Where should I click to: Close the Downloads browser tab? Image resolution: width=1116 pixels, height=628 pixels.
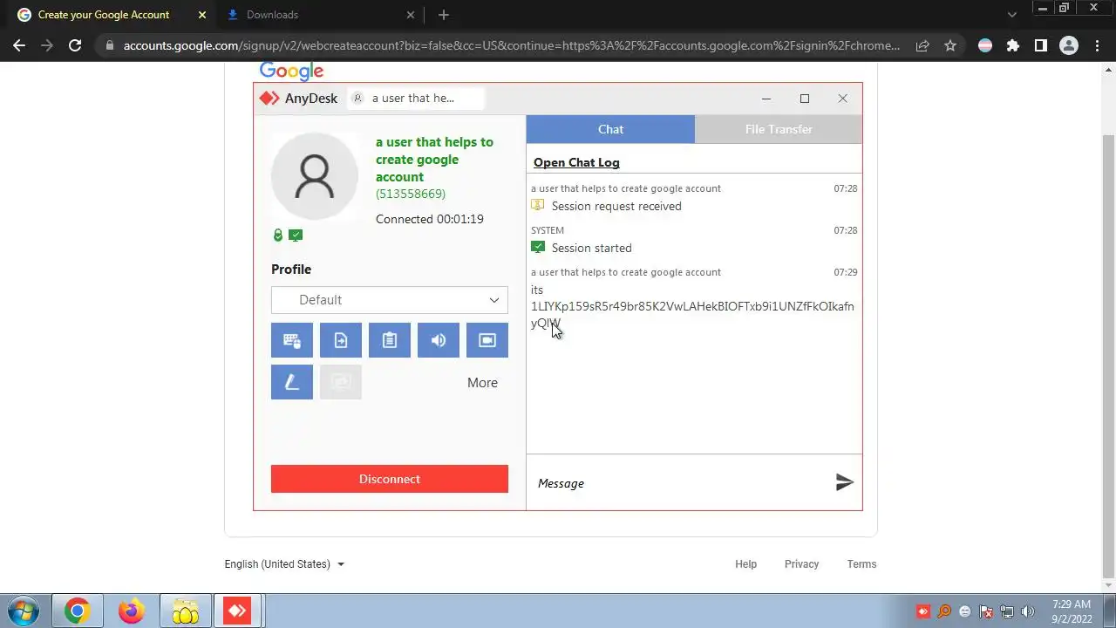pyautogui.click(x=411, y=15)
